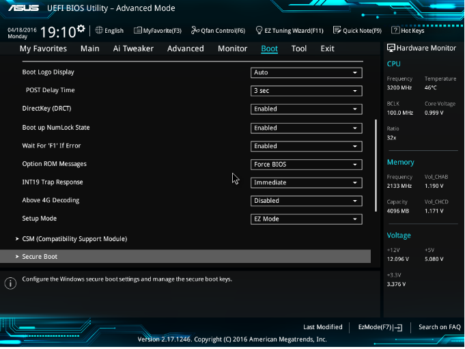Open the Option ROM Messages dropdown
The width and height of the screenshot is (465, 349).
[x=307, y=165]
